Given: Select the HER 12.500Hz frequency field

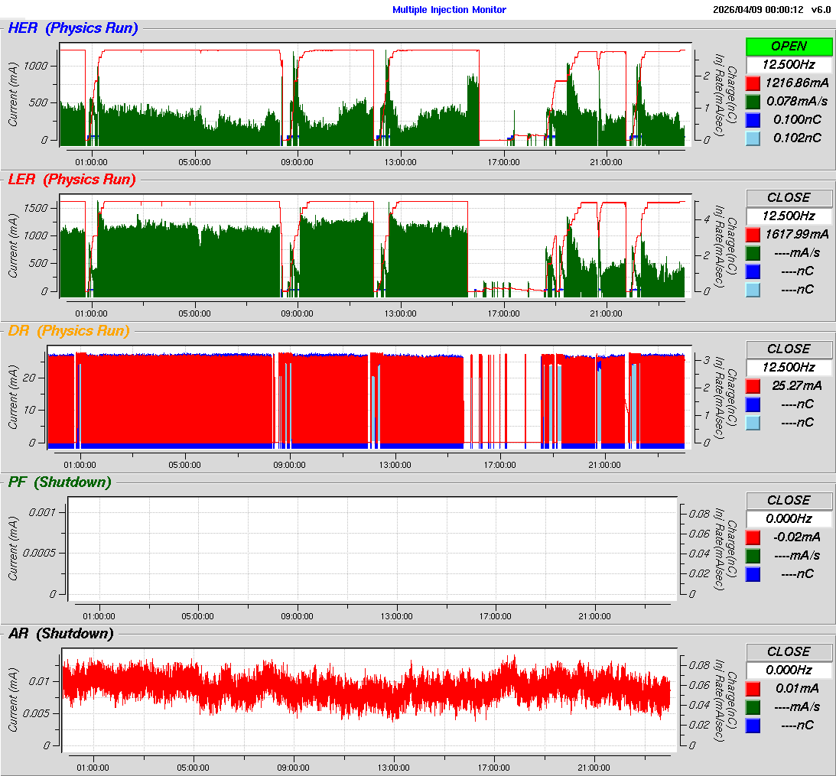Looking at the screenshot, I should tap(789, 65).
